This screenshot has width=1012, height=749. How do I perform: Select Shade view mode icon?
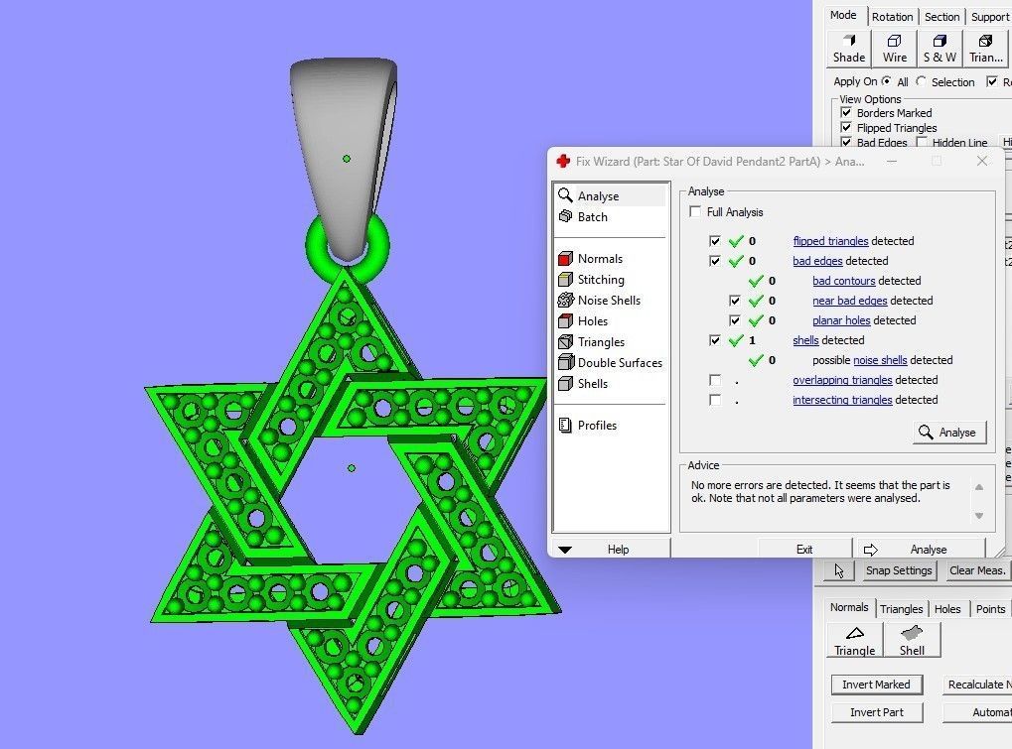pyautogui.click(x=849, y=49)
